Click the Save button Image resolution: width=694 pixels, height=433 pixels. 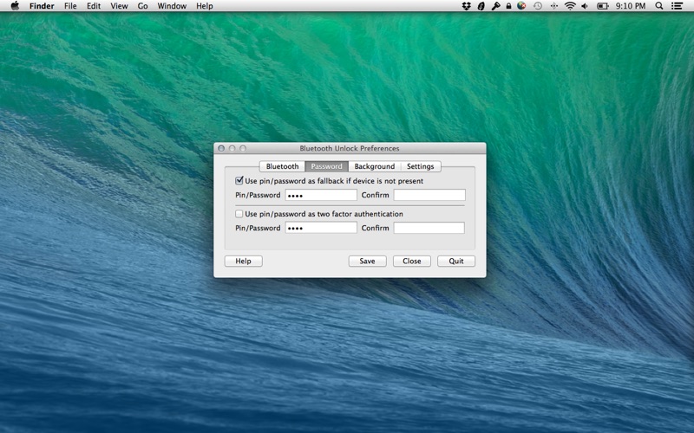pos(367,261)
